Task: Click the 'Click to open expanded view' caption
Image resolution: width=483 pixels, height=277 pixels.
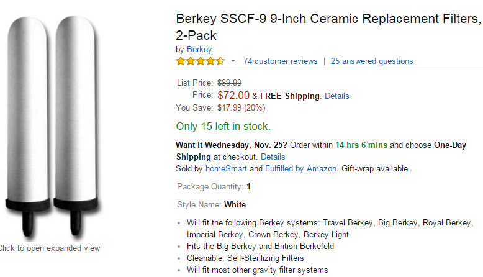Action: [x=50, y=248]
